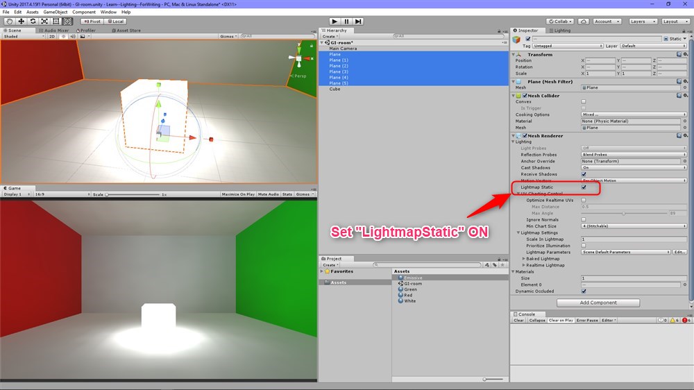Viewport: 694px width, 390px height.
Task: Switch to Lighting tab
Action: point(560,31)
